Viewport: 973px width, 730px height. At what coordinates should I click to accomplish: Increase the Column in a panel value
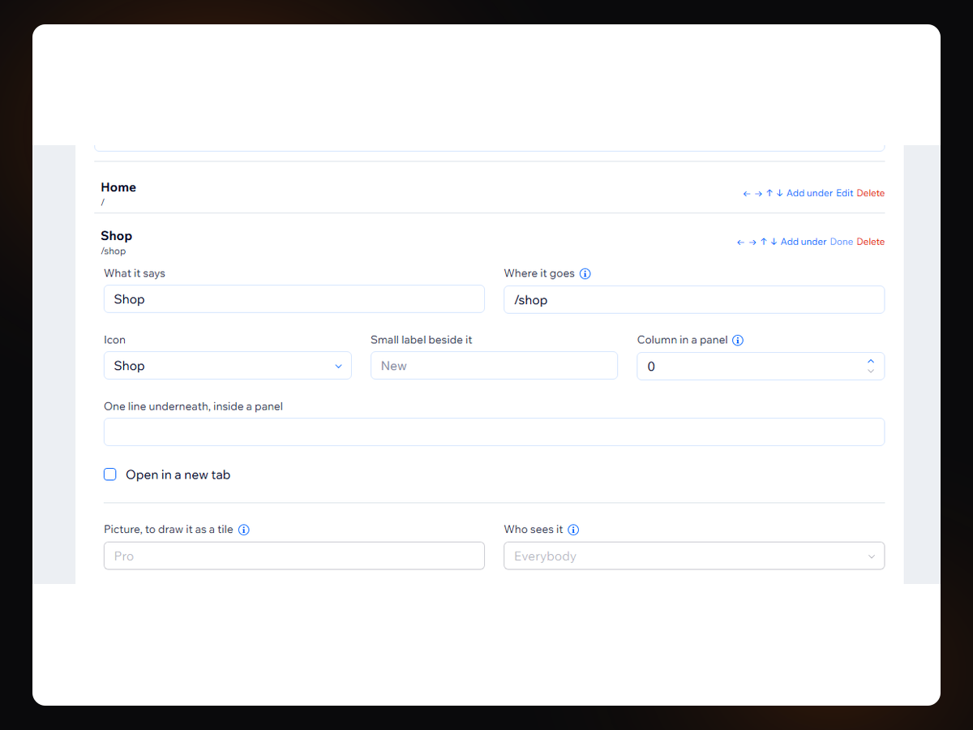(871, 361)
